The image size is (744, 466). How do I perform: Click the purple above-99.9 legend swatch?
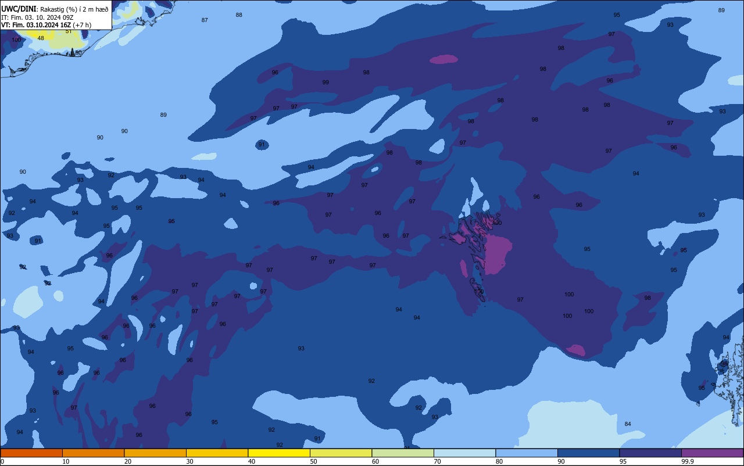[712, 453]
